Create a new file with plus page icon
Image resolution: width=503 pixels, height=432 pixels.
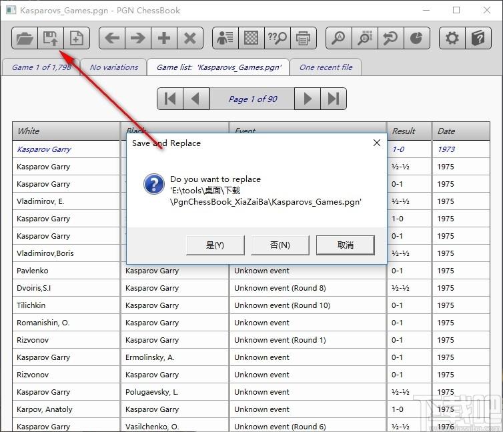[77, 38]
